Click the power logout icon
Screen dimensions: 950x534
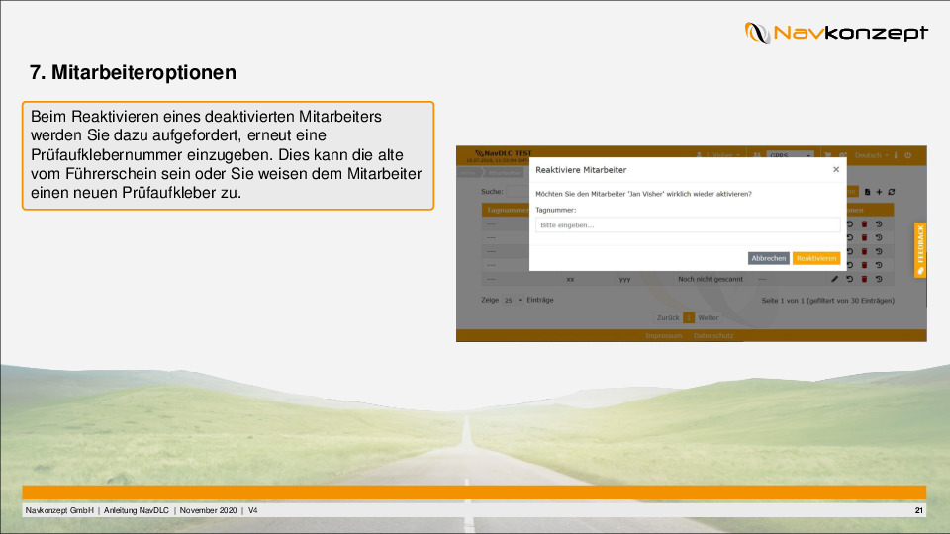(x=907, y=155)
